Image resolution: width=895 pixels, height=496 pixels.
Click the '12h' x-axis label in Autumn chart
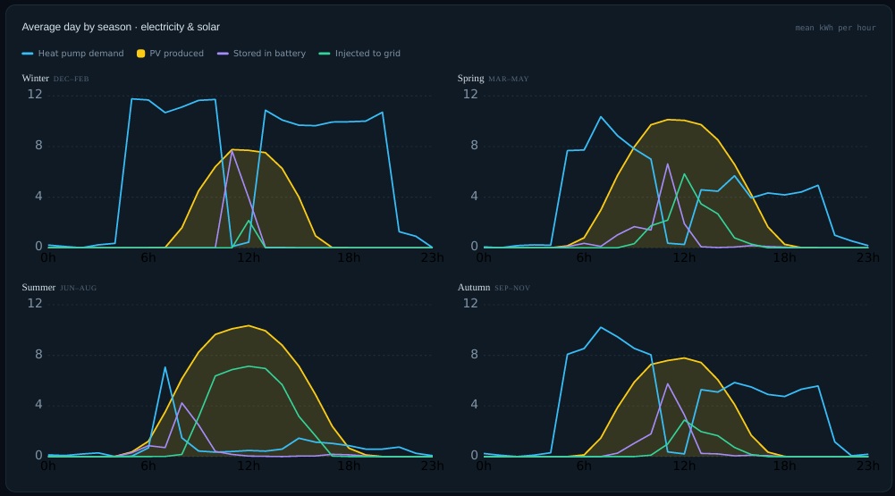(x=684, y=467)
